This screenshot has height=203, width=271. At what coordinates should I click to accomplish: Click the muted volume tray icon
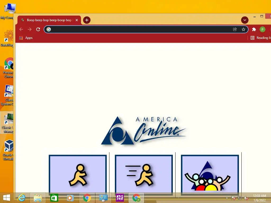[246, 198]
